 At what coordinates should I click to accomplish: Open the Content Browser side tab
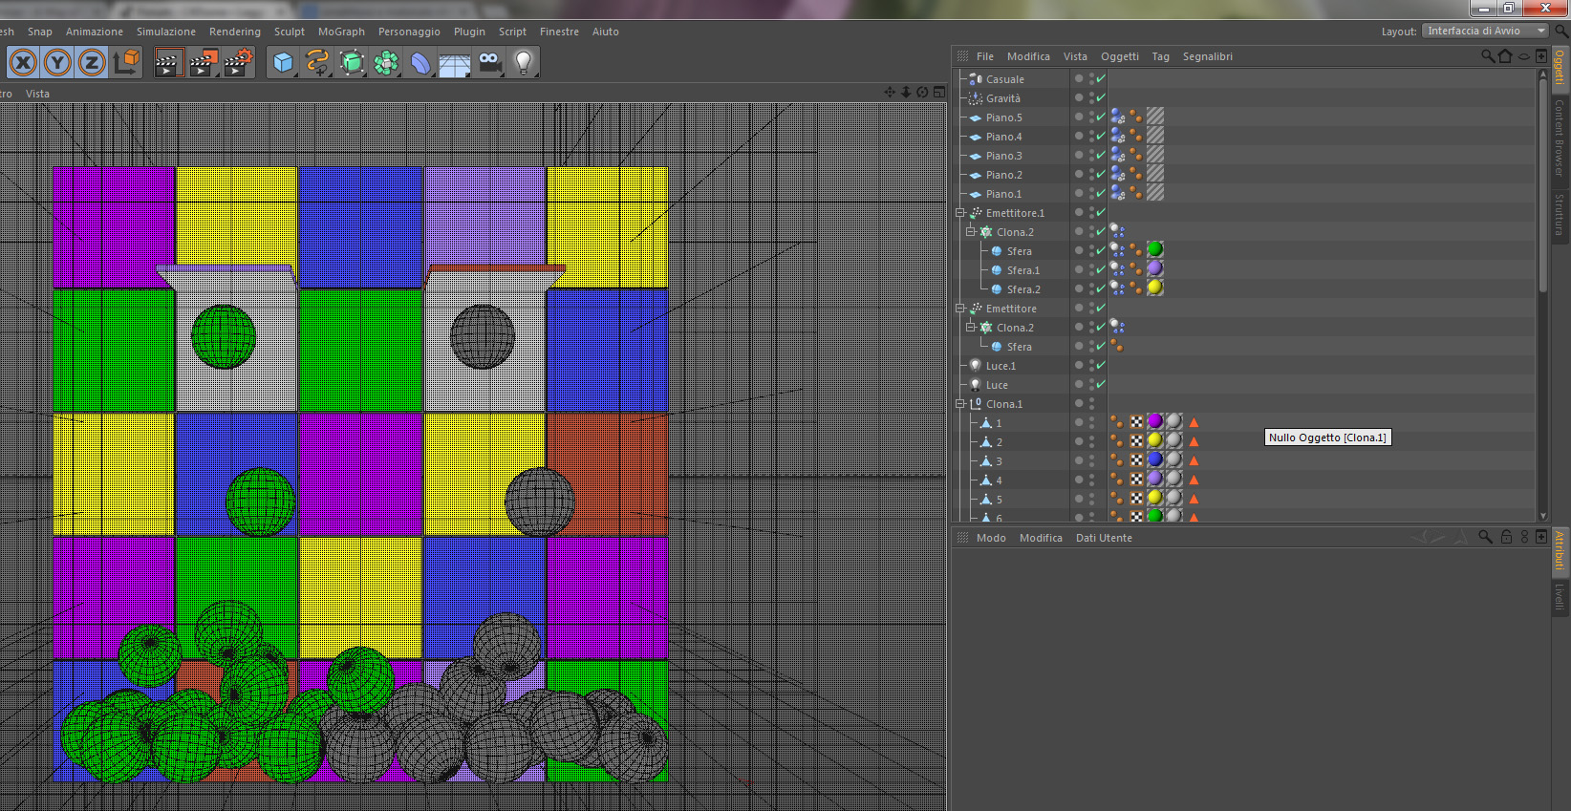1560,138
